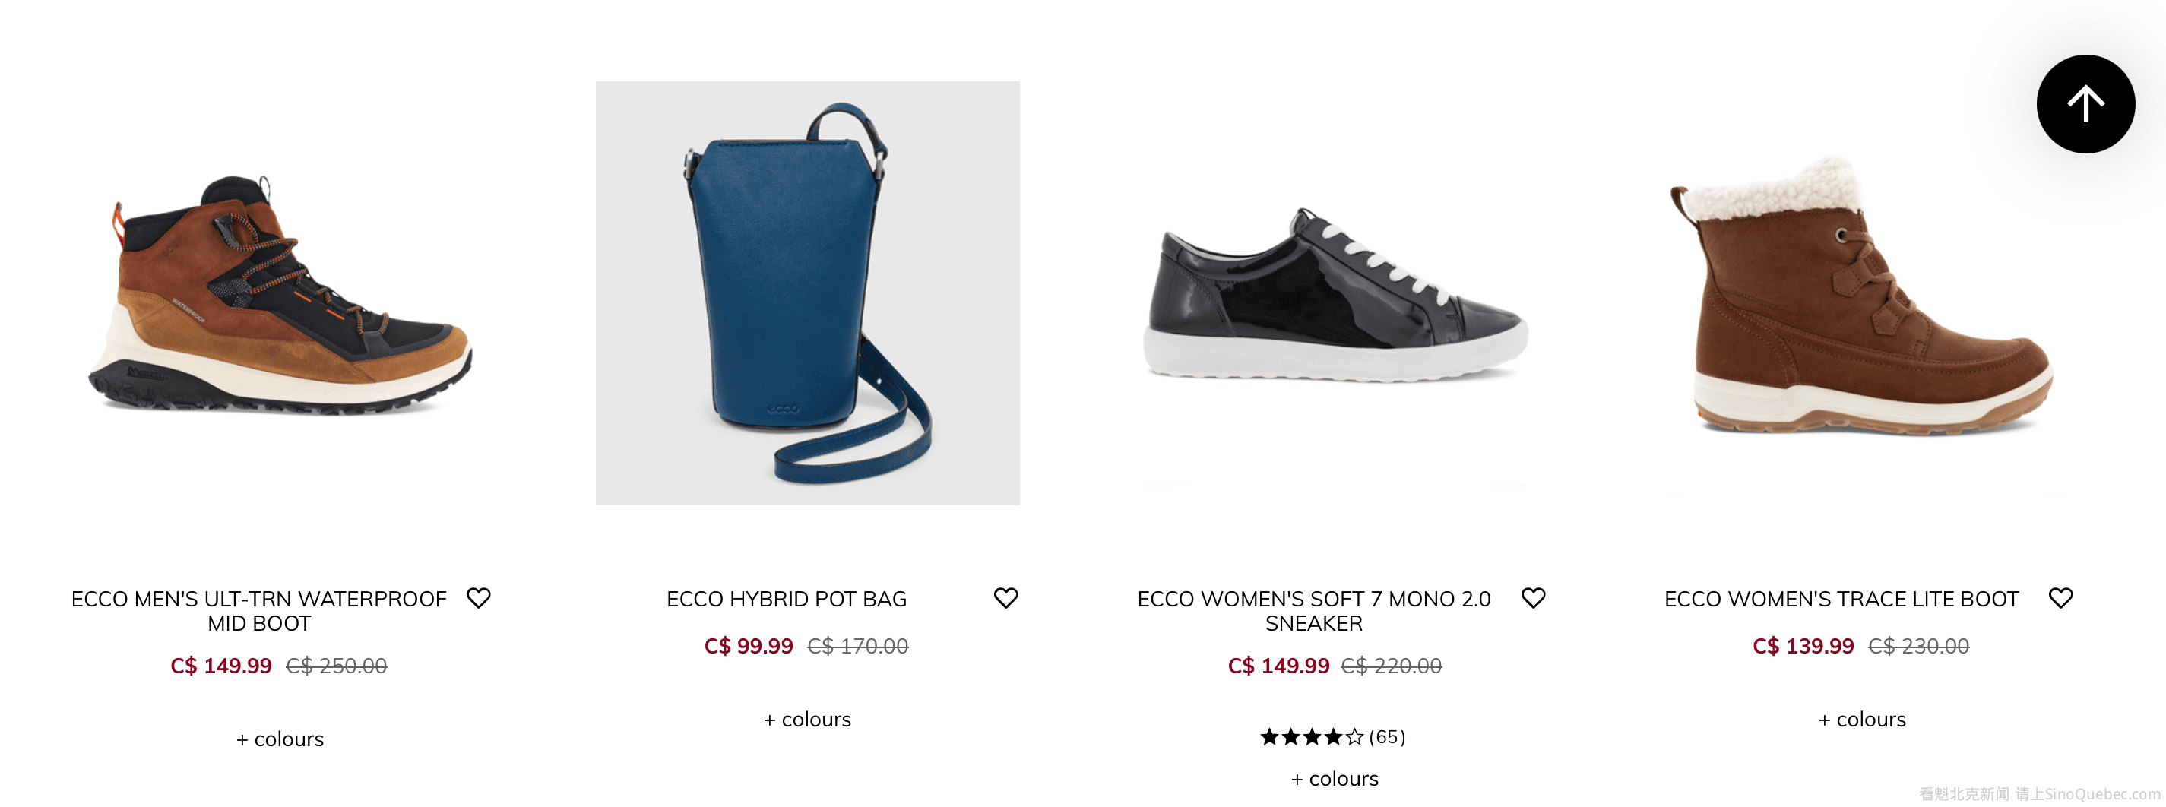The height and width of the screenshot is (807, 2166).
Task: Click the star rating on Soft 7 Sneaker
Action: [x=1311, y=737]
